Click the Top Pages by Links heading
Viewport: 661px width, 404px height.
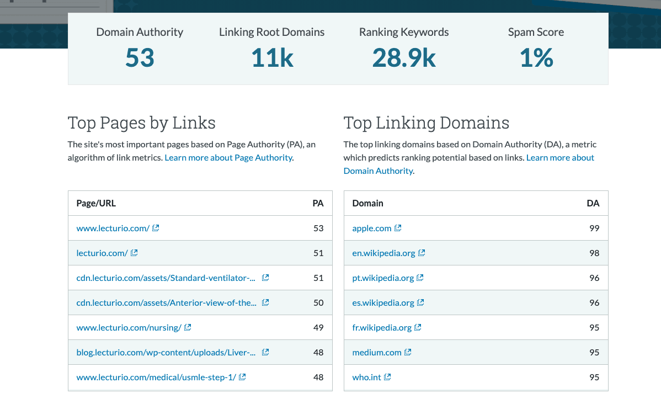point(142,123)
